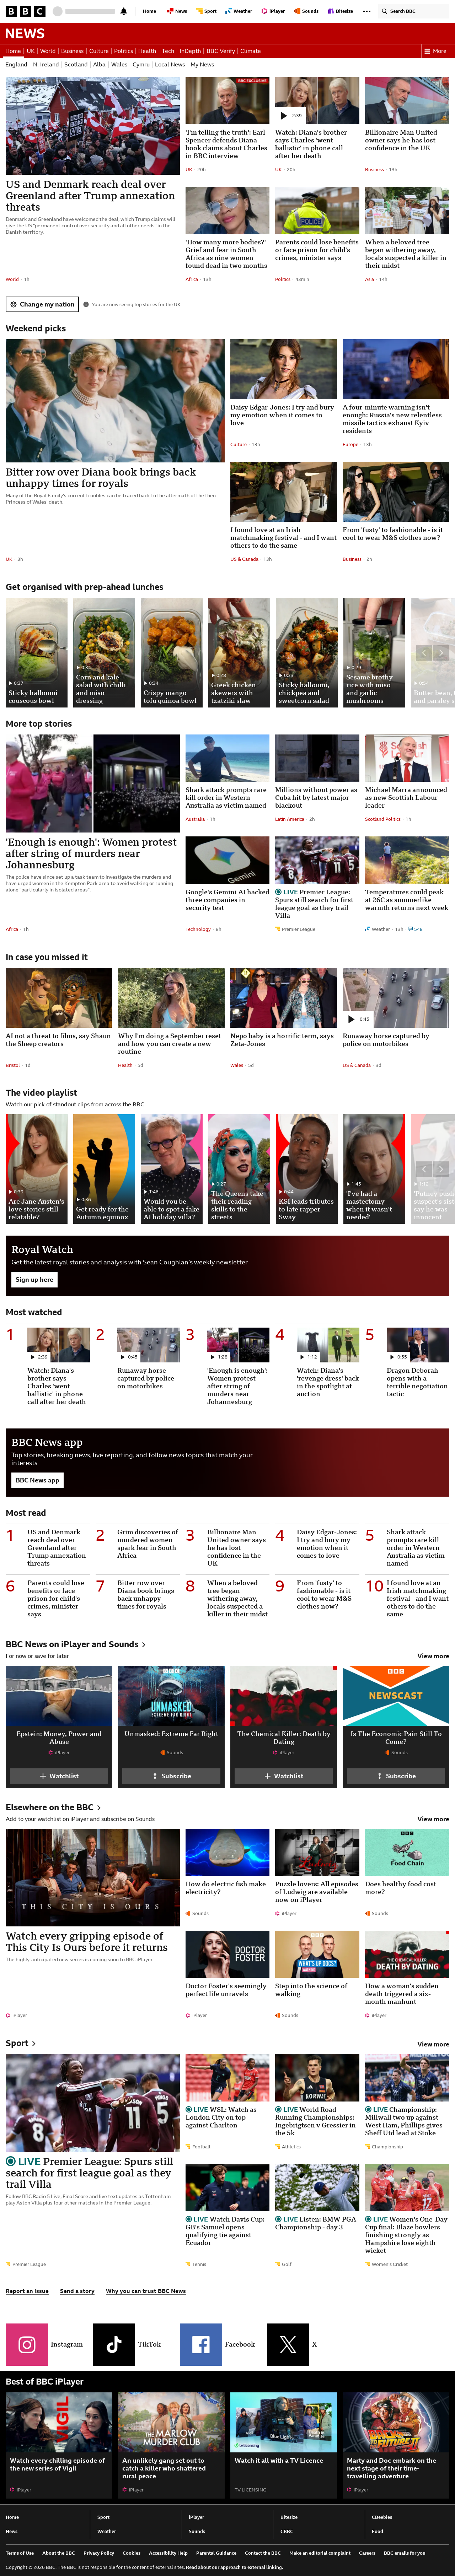This screenshot has width=455, height=2576.
Task: Click CBeebies in the footer links
Action: pyautogui.click(x=382, y=2517)
